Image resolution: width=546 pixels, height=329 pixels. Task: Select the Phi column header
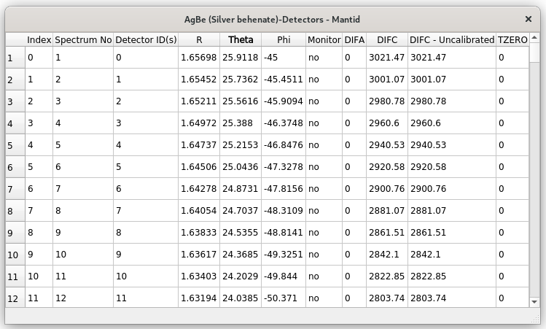(x=283, y=39)
